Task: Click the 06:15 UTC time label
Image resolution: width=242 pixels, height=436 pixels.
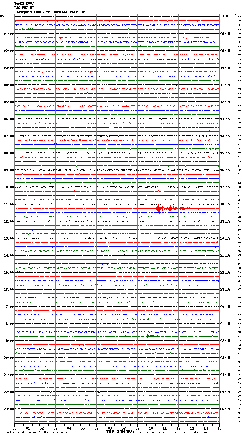Action: tap(225, 409)
